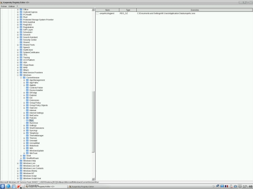Open the network connection tray icon
The image size is (253, 189).
pyautogui.click(x=218, y=186)
